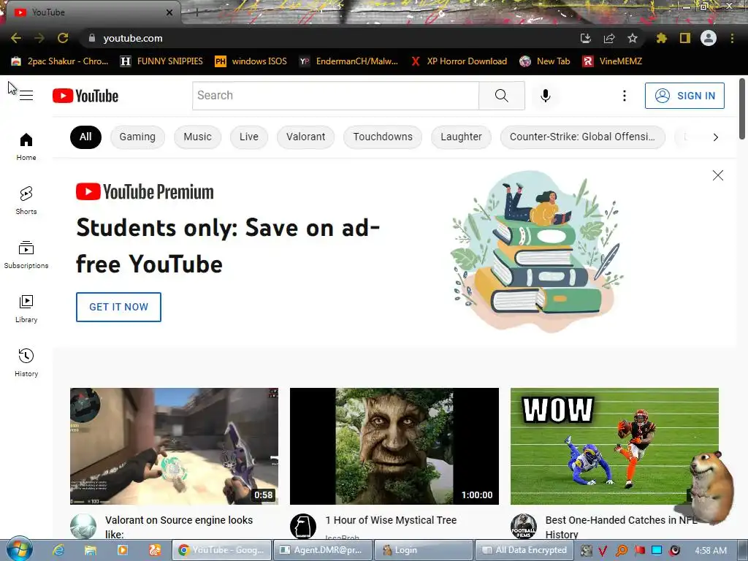Switch to the Login taskbar window

pos(424,550)
